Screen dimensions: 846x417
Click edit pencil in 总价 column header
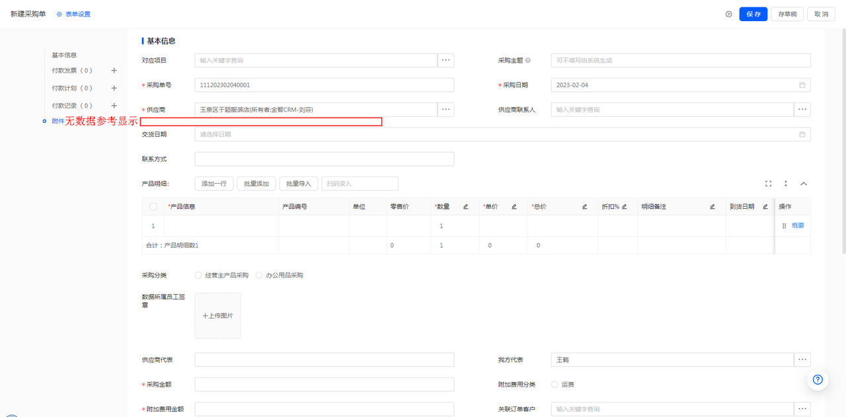pyautogui.click(x=584, y=207)
